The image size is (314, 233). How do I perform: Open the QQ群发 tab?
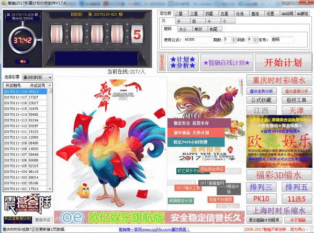click(302, 14)
